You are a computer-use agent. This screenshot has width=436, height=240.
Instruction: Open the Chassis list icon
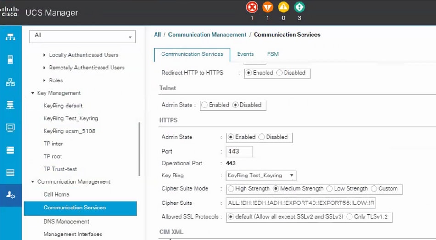10,173
